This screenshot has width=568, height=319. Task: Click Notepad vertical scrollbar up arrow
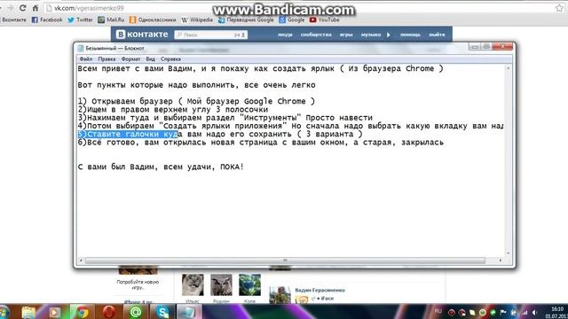508,68
